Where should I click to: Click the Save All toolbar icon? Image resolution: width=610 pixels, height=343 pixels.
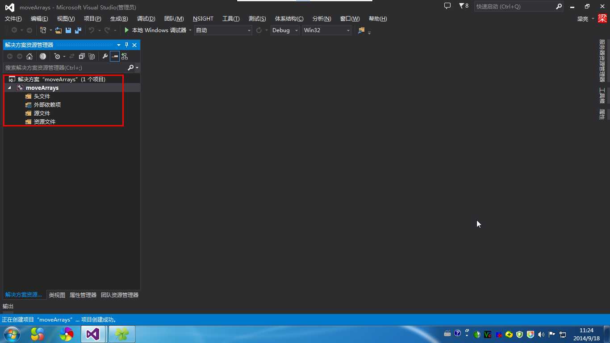(78, 30)
